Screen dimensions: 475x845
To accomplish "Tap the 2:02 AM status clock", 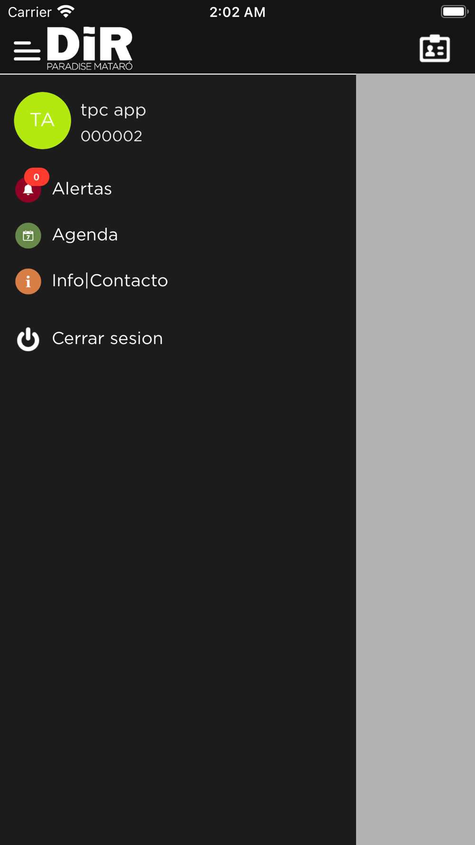I will pyautogui.click(x=237, y=12).
